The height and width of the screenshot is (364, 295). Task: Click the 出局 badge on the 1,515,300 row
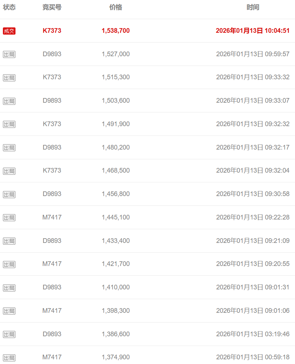9,78
